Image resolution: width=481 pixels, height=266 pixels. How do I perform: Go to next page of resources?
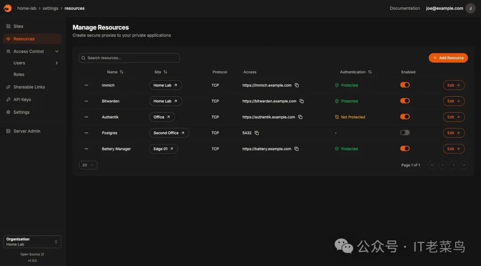tap(453, 165)
